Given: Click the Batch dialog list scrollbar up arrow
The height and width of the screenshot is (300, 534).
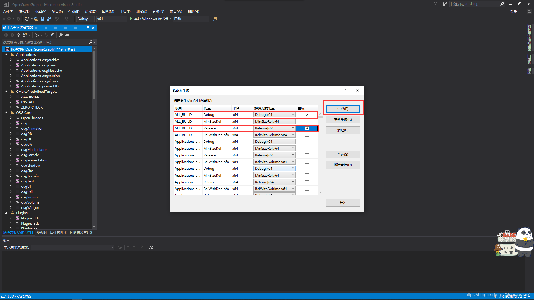Looking at the screenshot, I should click(320, 114).
